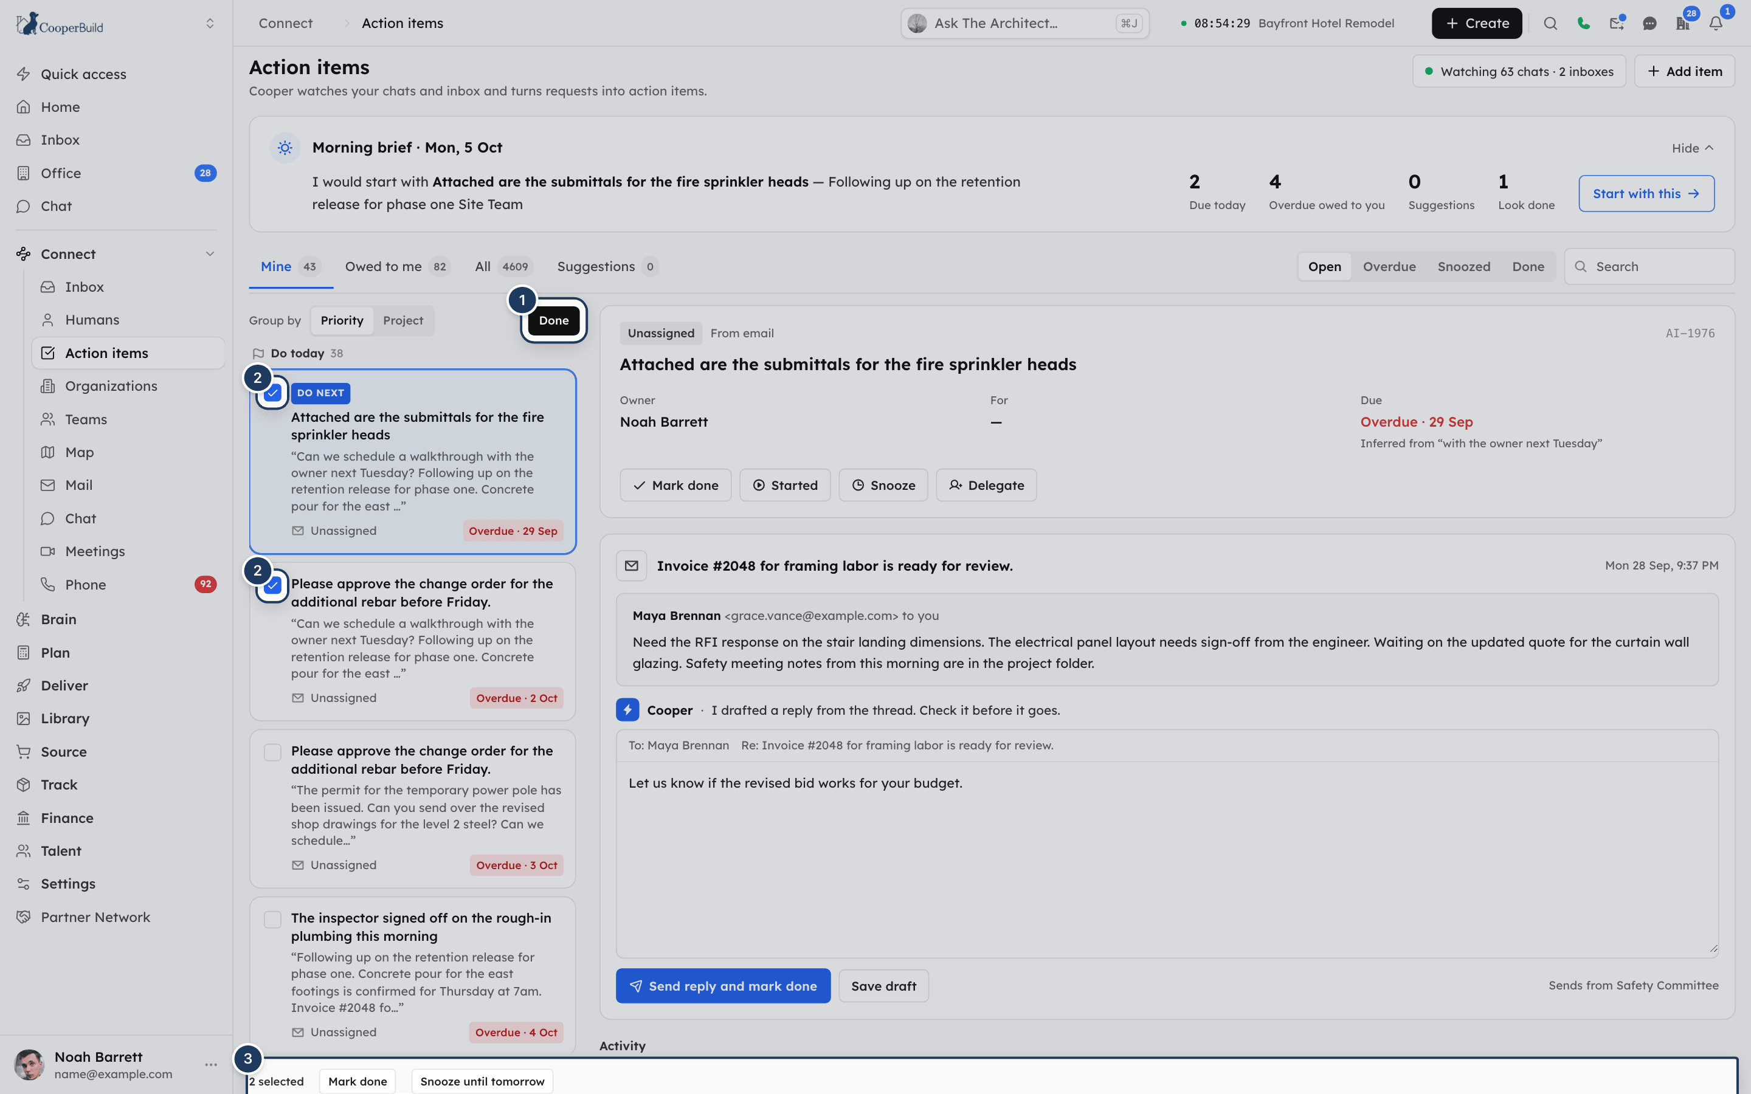Check the inspector signed off item checkbox
This screenshot has width=1751, height=1094.
pos(273,920)
